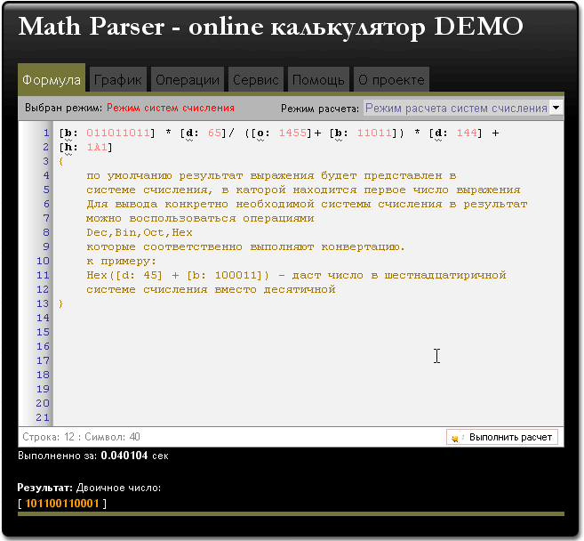The height and width of the screenshot is (541, 584).
Task: Place cursor in the first formula line
Action: click(267, 133)
